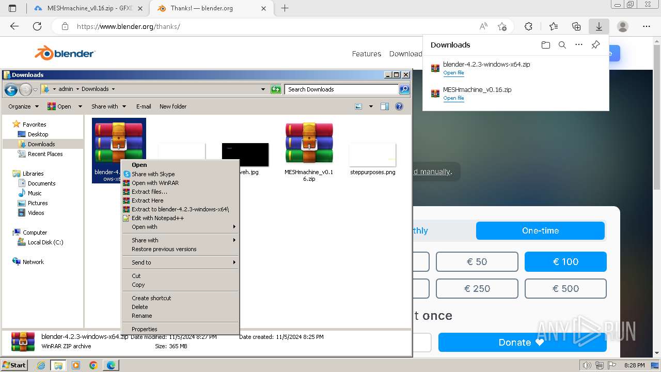Screen dimensions: 661x372
Task: Click the Search Downloads input field
Action: pyautogui.click(x=341, y=89)
